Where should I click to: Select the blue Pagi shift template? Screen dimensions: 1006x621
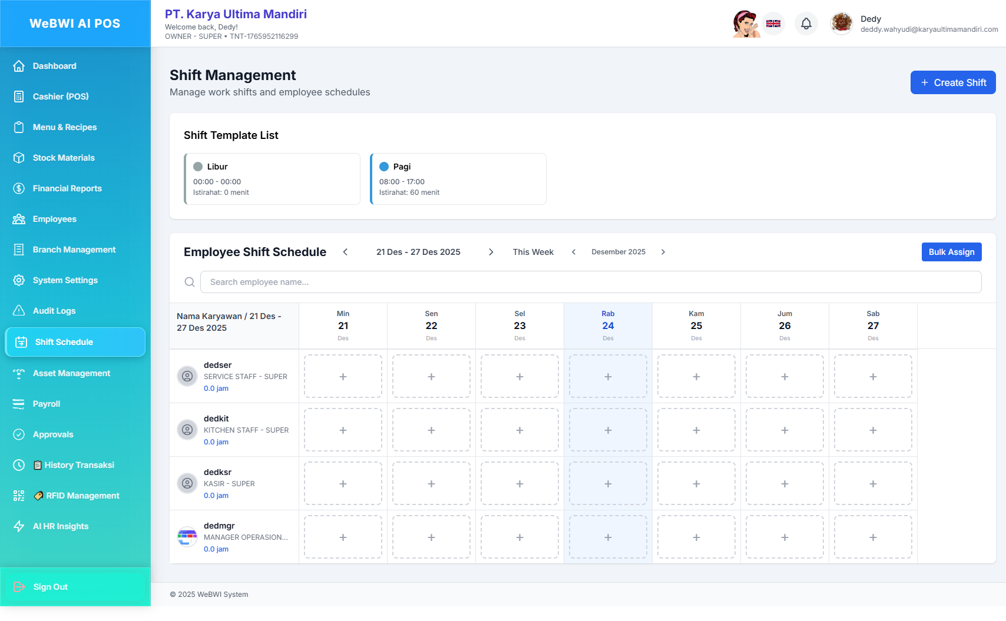(458, 179)
